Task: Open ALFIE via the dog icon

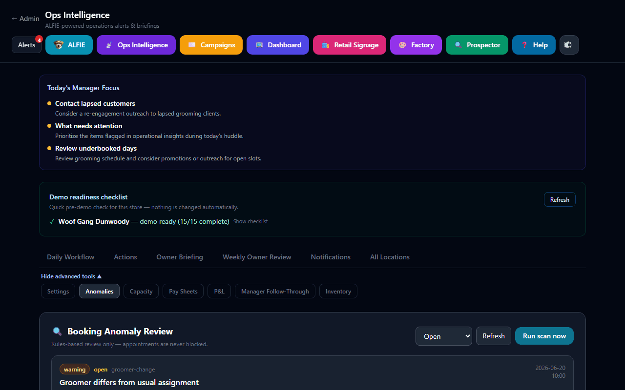Action: click(59, 45)
